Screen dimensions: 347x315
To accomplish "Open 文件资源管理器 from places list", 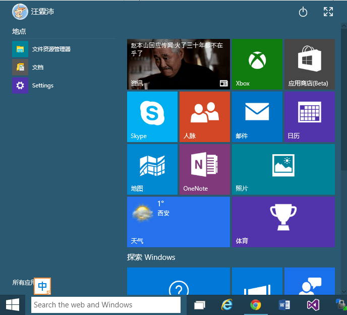I will click(51, 49).
